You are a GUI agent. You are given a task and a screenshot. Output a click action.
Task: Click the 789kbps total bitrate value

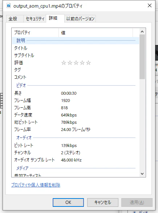coord(69,122)
